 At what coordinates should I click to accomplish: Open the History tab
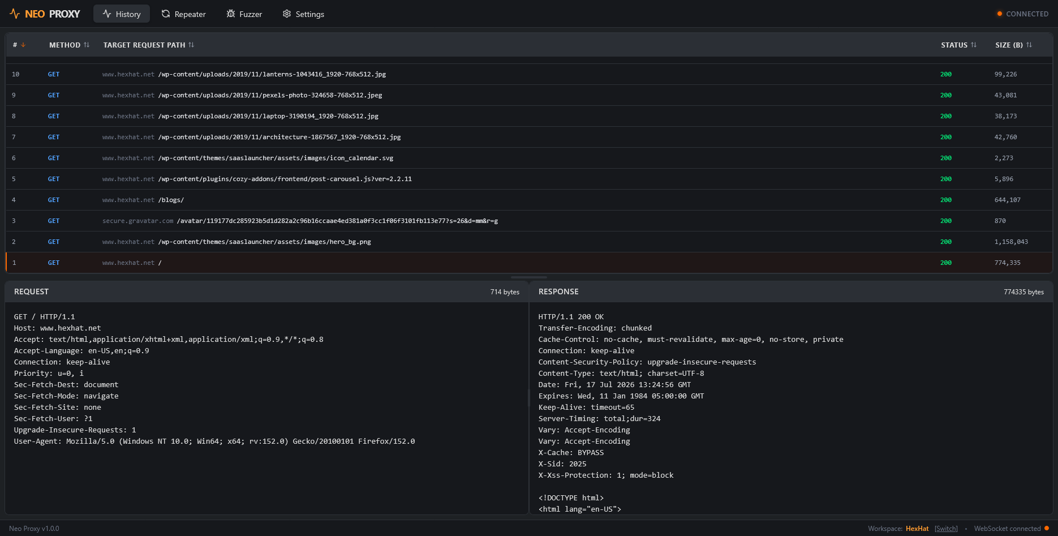[122, 14]
